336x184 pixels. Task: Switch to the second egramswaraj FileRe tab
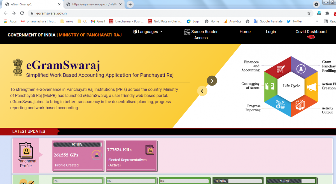[x=94, y=4]
